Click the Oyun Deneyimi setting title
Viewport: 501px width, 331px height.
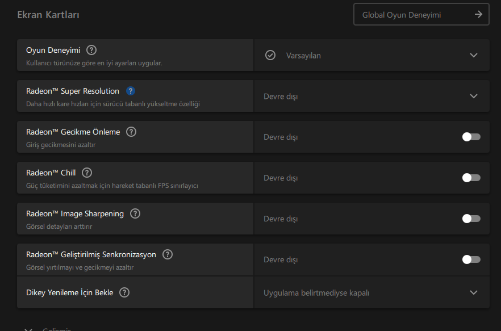coord(53,51)
